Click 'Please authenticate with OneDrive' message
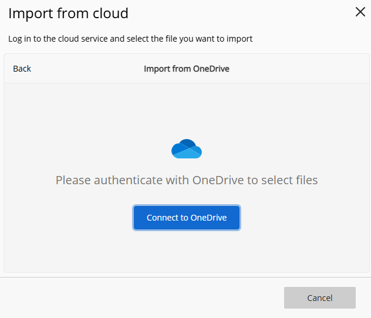Screen dimensions: 371x318 click(x=187, y=180)
